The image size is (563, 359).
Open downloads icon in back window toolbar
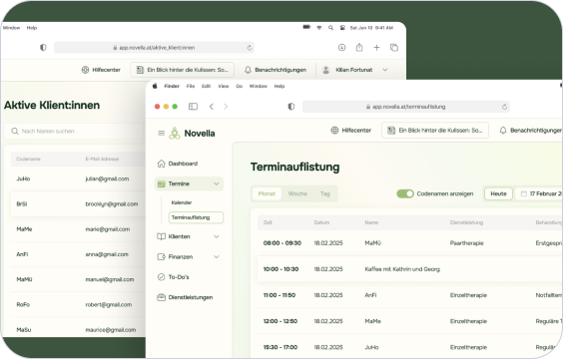pos(341,47)
